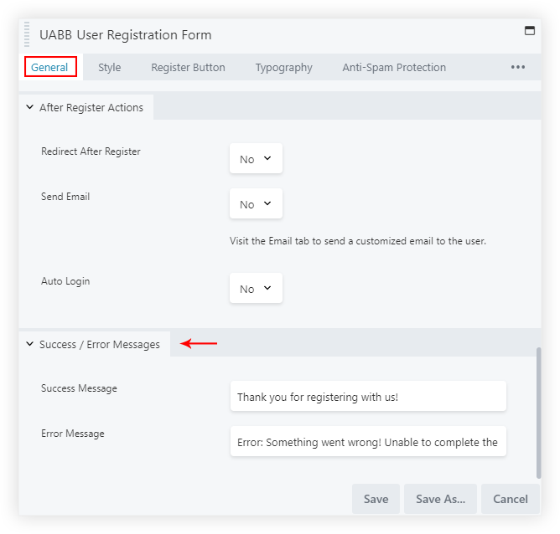Go to the Typography tab
The image size is (560, 534).
[x=283, y=68]
